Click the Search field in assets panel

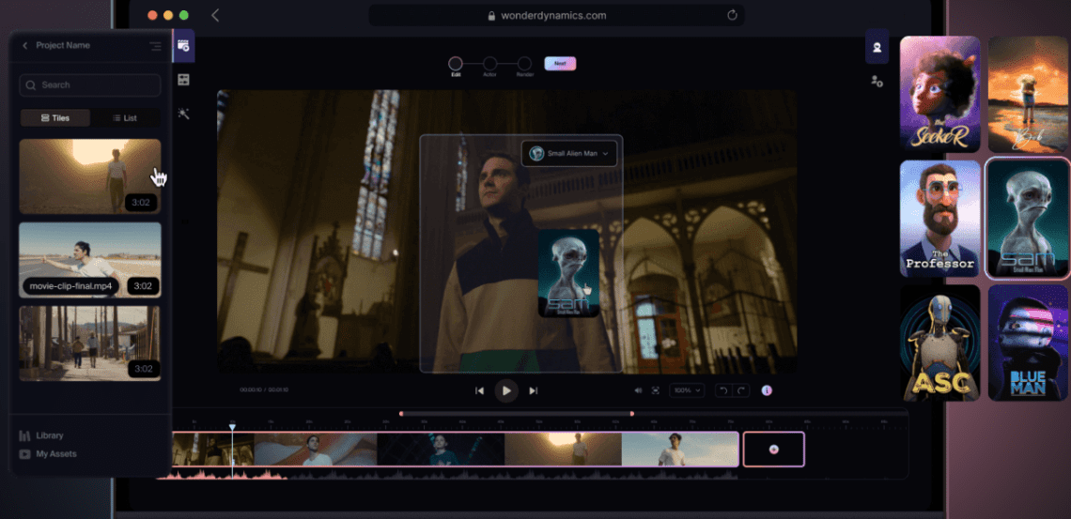tap(90, 85)
